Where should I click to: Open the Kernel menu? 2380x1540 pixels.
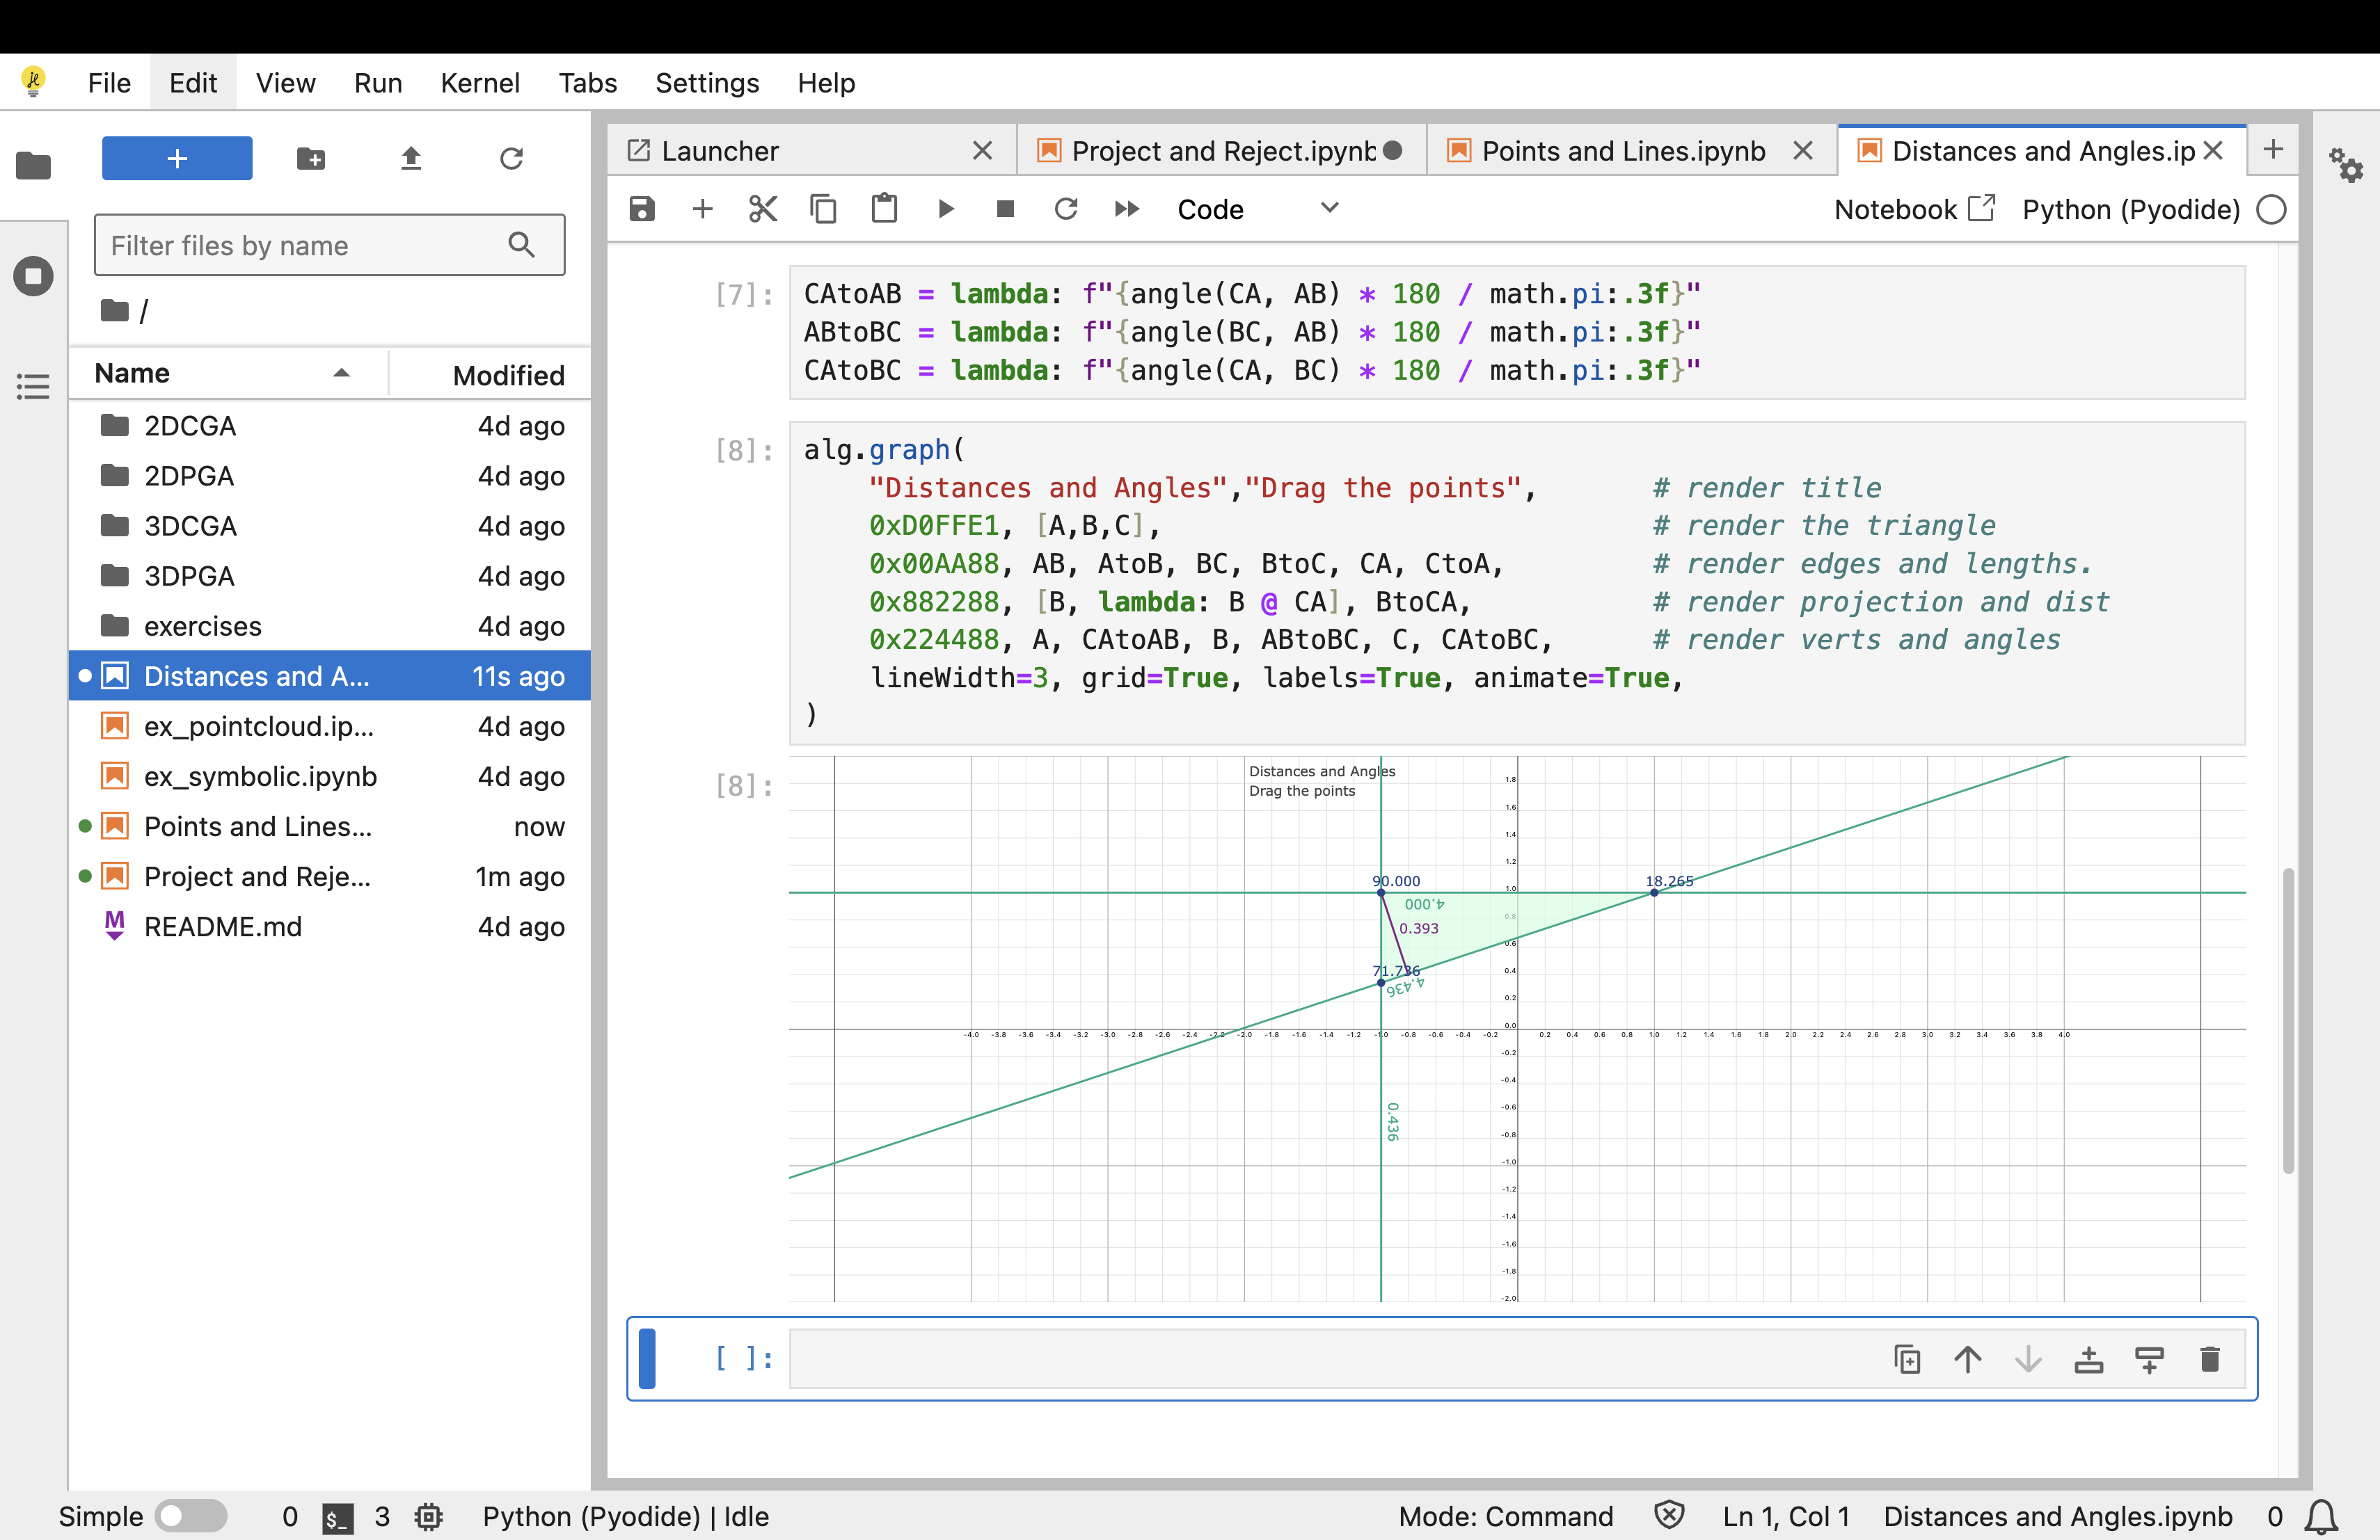pos(479,83)
